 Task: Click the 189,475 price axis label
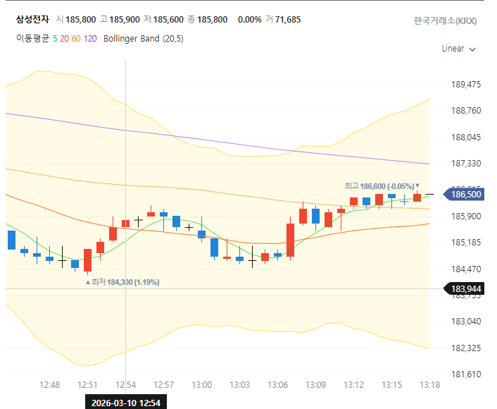click(x=466, y=85)
